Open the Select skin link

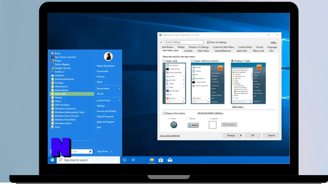(x=238, y=107)
